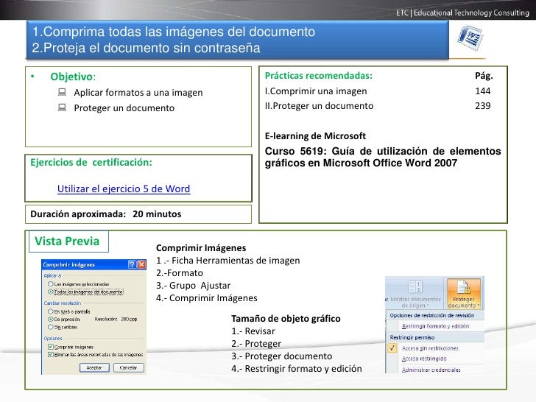
Task: Click the Mostrar documentos de origen icon
Action: (x=415, y=286)
